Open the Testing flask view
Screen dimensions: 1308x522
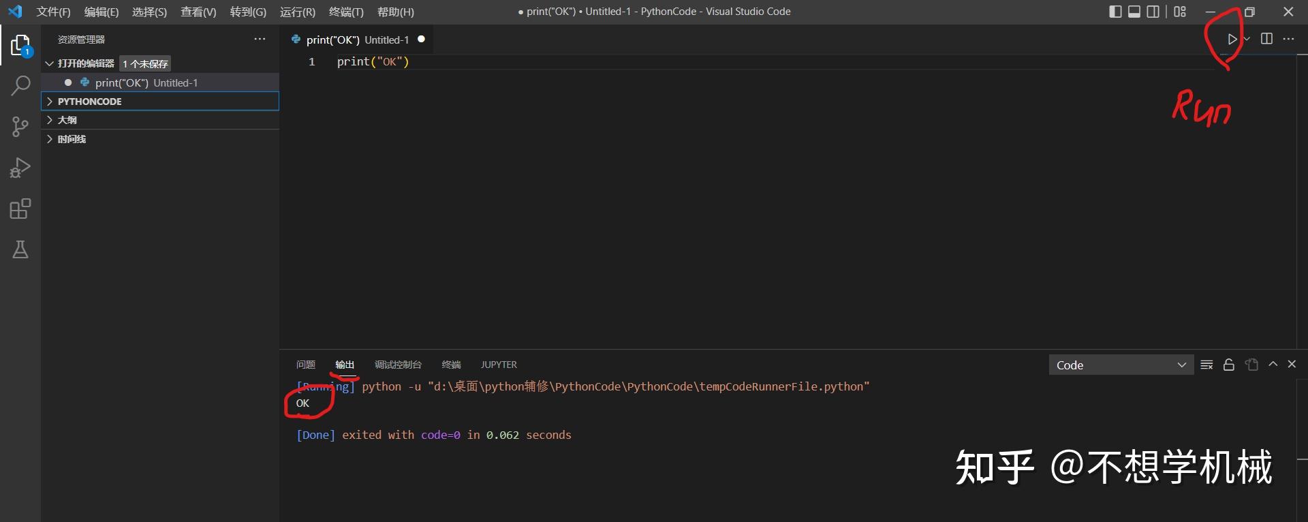20,249
